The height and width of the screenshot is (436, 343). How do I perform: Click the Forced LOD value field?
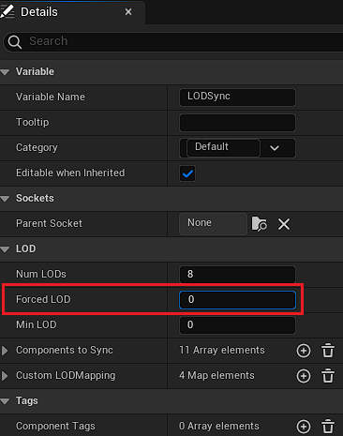237,300
